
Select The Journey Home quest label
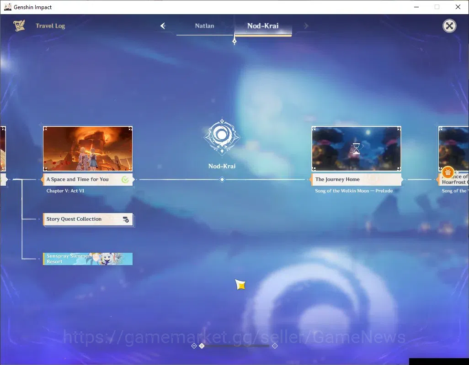click(x=356, y=179)
